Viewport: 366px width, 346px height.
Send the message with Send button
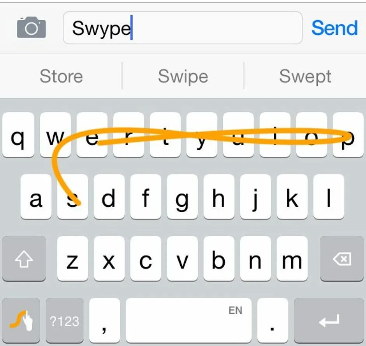click(334, 28)
